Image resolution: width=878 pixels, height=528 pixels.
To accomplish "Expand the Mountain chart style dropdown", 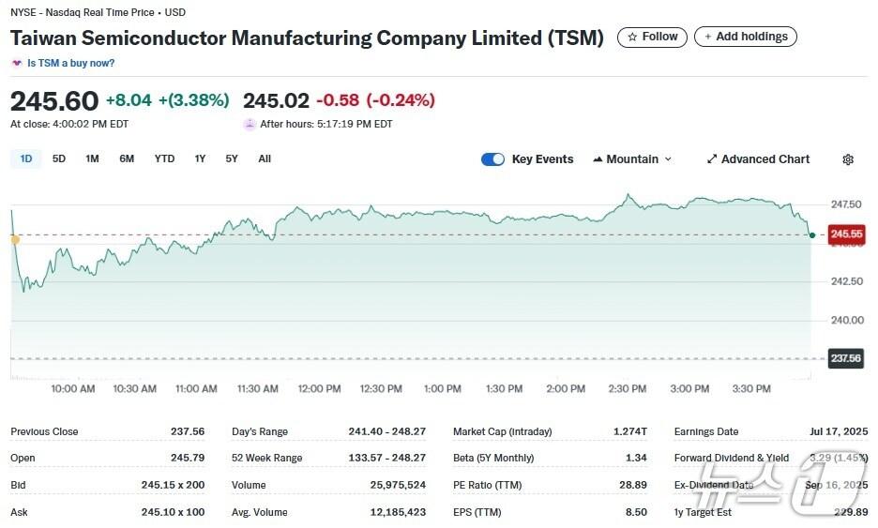I will point(668,159).
